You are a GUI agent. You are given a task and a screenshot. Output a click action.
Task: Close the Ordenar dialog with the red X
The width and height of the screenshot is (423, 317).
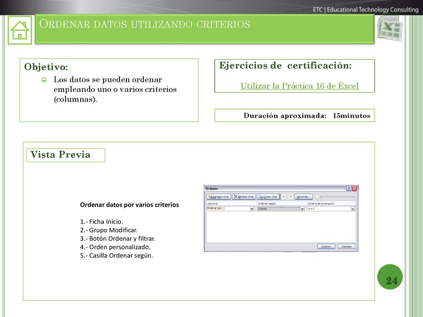(355, 188)
